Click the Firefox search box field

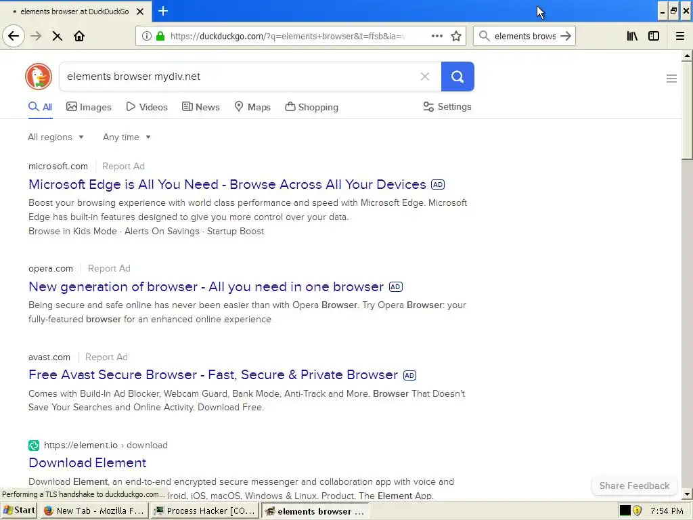click(524, 36)
